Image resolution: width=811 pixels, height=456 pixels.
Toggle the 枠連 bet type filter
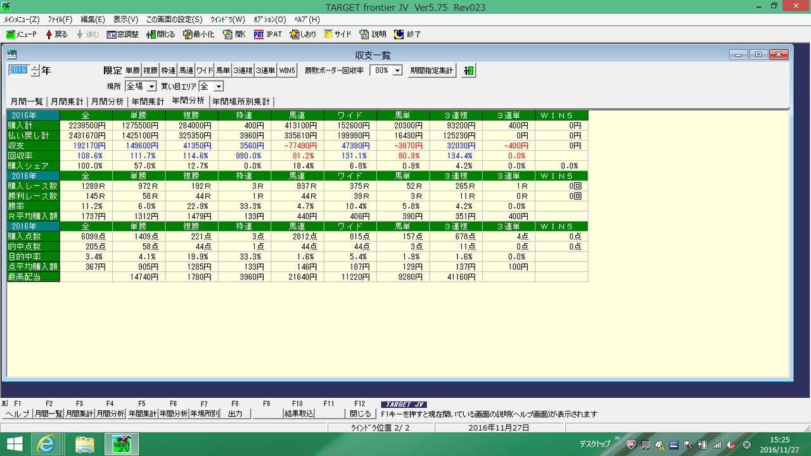pyautogui.click(x=168, y=71)
